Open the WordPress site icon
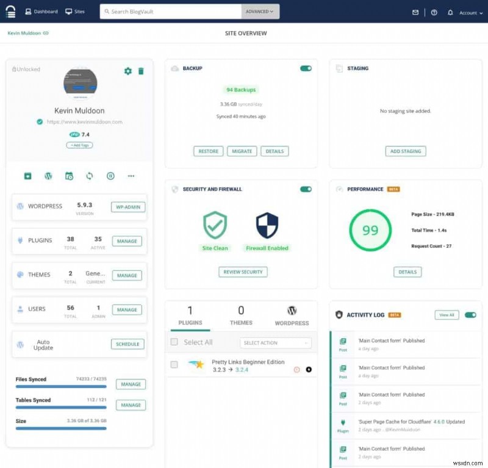Viewport: 488px width, 468px height. (x=48, y=176)
